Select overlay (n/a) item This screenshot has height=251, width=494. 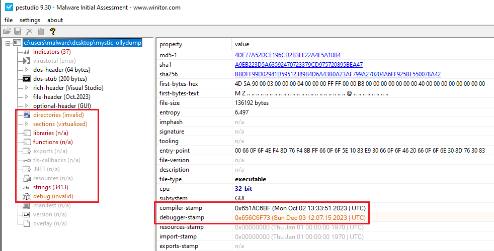(x=50, y=223)
